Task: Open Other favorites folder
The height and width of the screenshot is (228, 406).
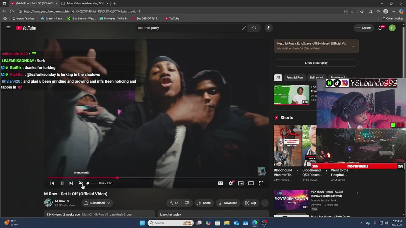Action: [x=392, y=19]
